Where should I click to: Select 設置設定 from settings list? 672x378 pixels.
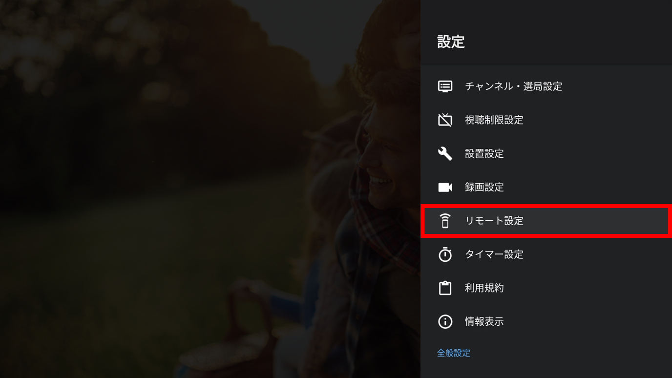[546, 153]
